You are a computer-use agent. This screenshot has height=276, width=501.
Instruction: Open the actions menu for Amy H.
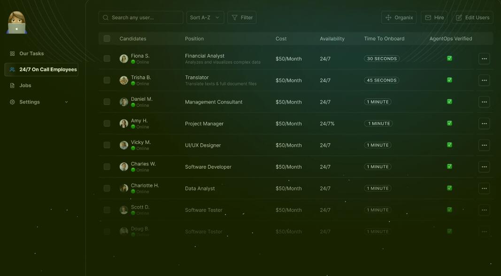[484, 123]
